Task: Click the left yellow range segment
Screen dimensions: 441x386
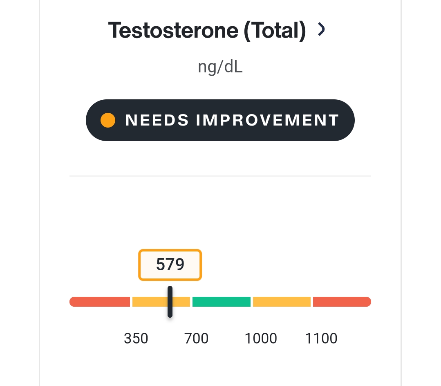Action: [161, 302]
